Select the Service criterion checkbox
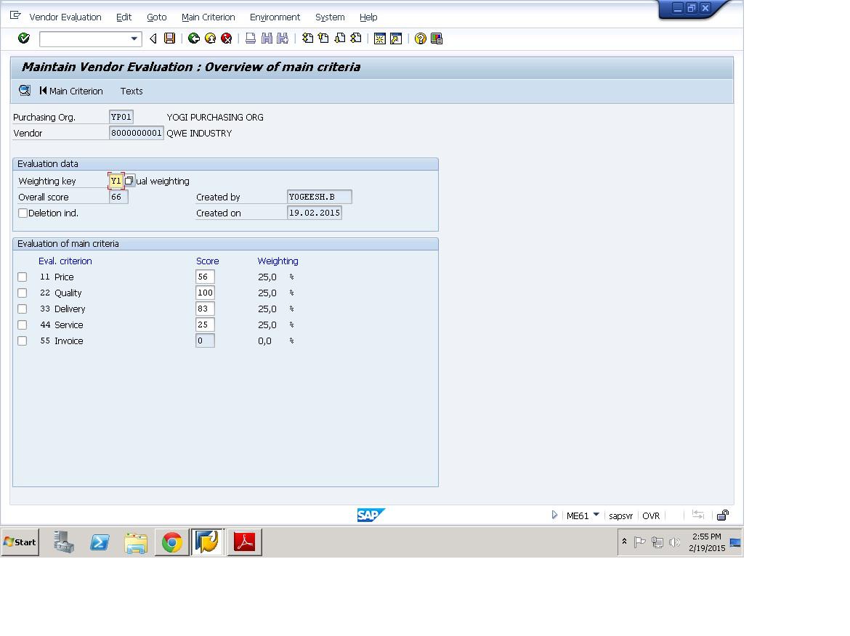This screenshot has width=850, height=636. (23, 325)
